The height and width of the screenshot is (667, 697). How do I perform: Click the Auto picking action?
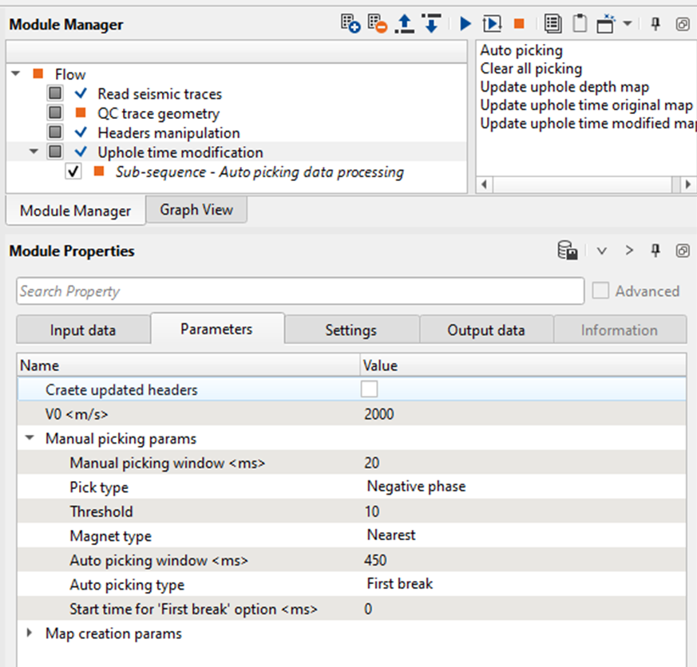[521, 50]
